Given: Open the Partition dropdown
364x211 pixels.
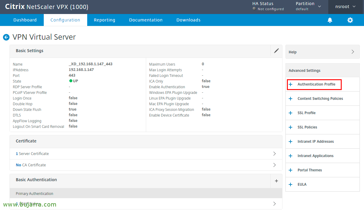Looking at the screenshot, I should click(x=308, y=6).
